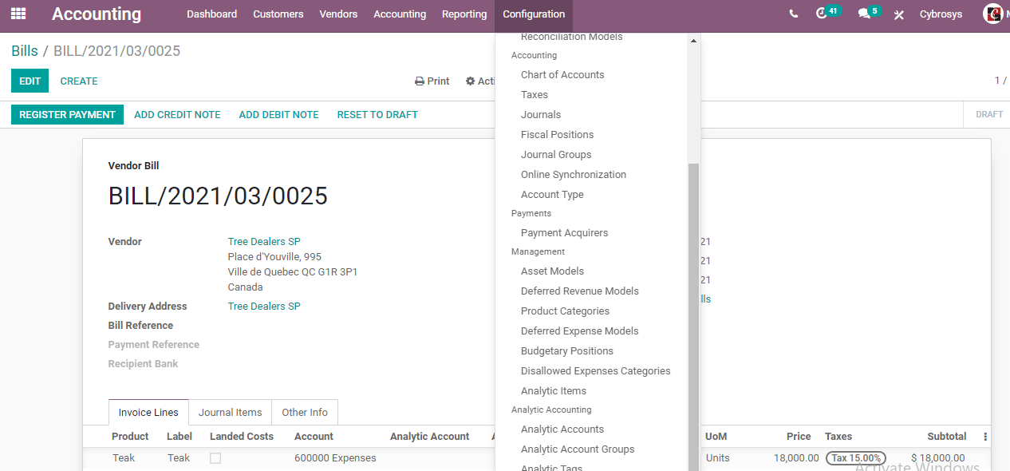The height and width of the screenshot is (471, 1010).
Task: Click the Units UoM cell
Action: coord(718,458)
